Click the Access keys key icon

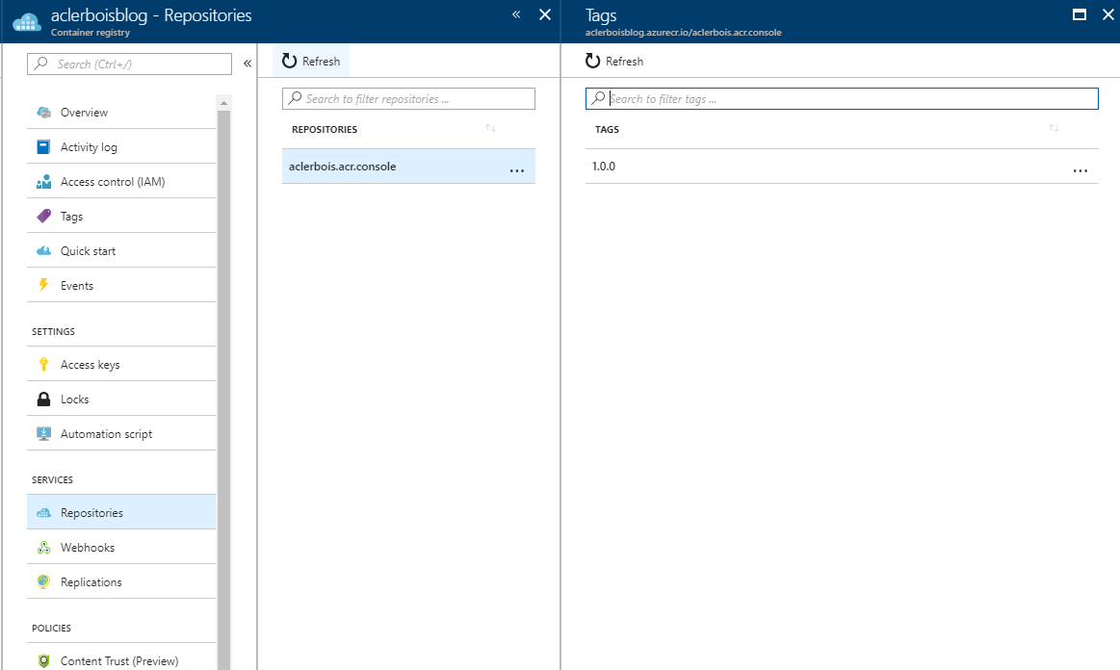(43, 365)
